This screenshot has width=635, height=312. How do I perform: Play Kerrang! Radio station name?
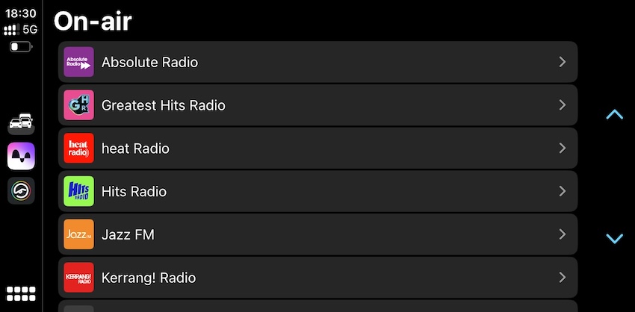(148, 278)
